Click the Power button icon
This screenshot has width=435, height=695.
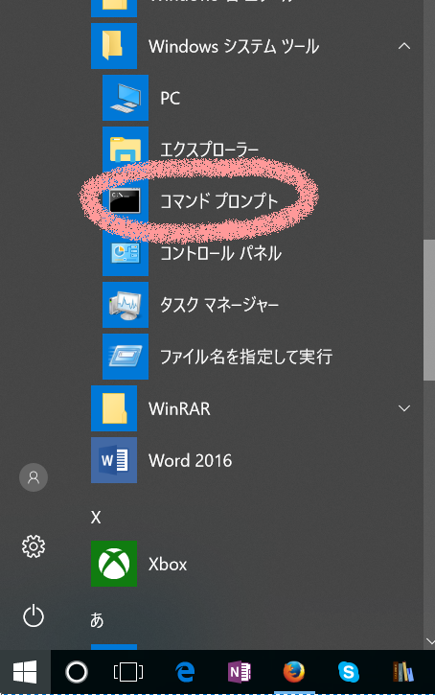point(34,616)
